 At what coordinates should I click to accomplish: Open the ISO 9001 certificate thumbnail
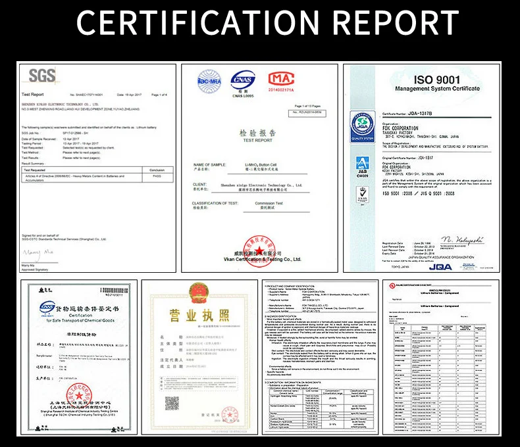point(421,168)
